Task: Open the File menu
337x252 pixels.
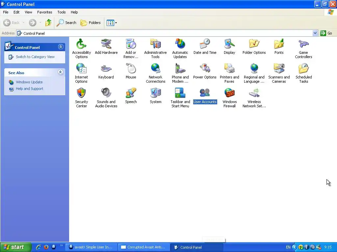Action: tap(6, 12)
